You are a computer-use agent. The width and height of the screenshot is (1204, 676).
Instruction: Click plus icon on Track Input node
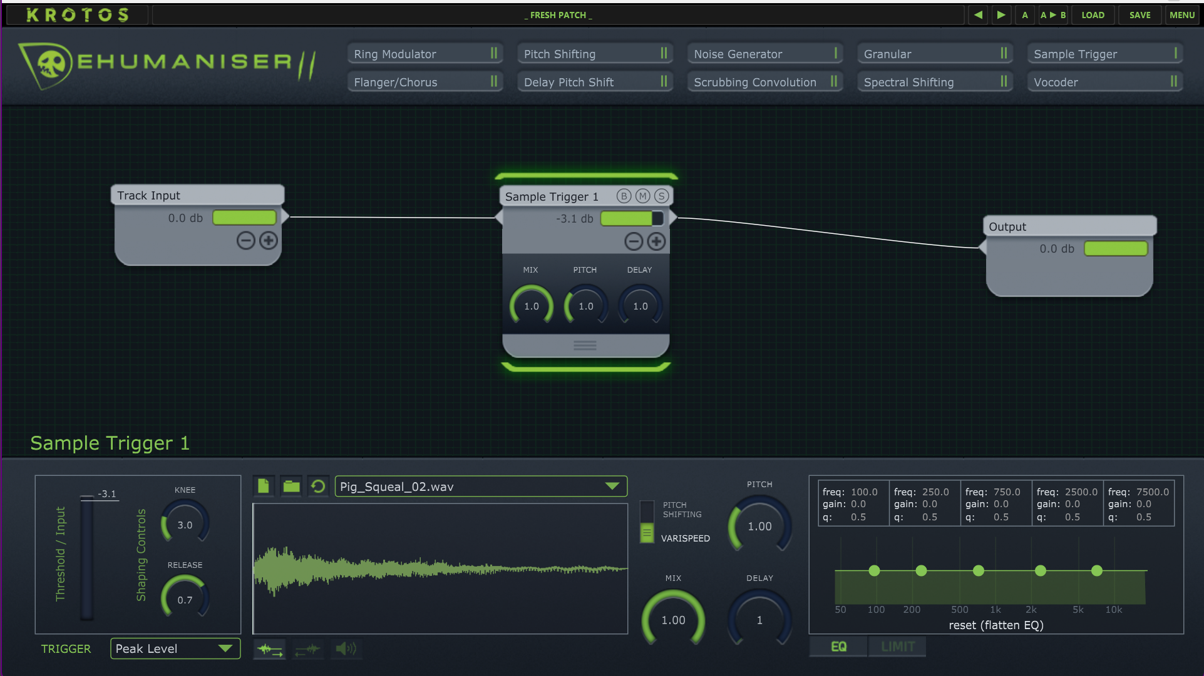(269, 240)
